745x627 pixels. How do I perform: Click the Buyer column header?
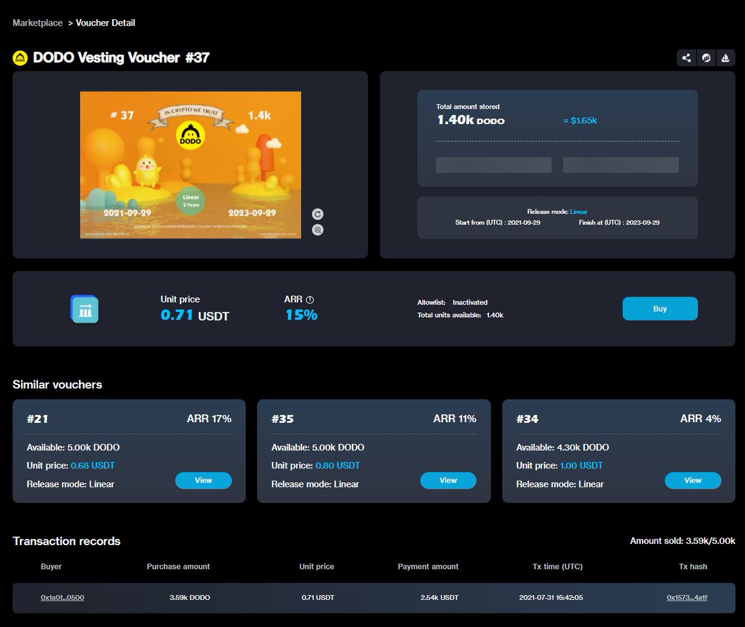(52, 567)
